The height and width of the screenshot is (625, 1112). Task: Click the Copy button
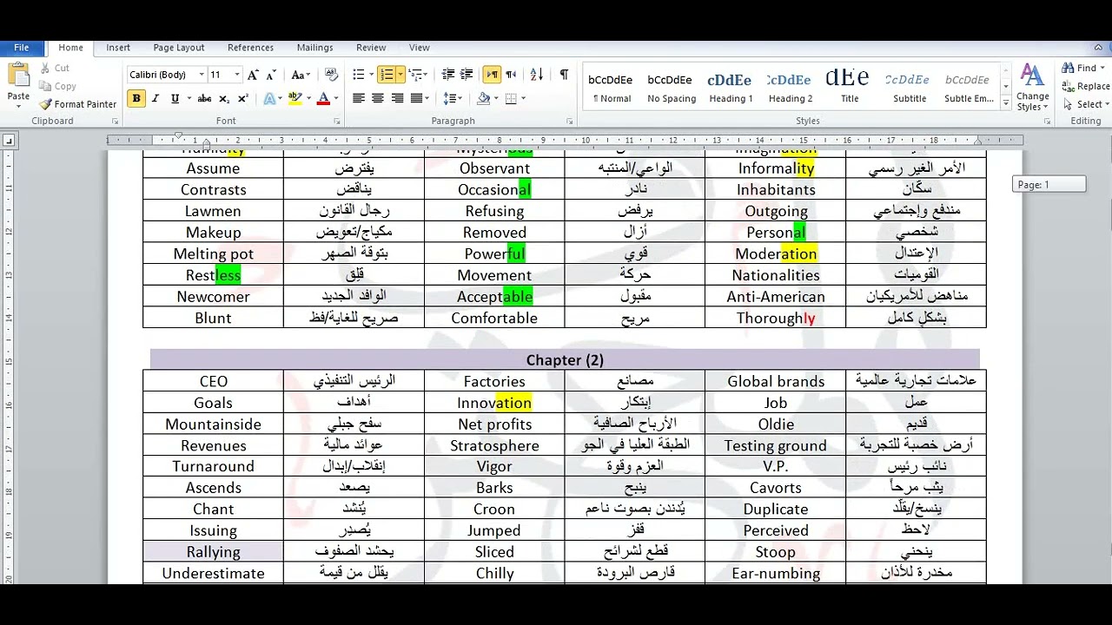(x=58, y=86)
